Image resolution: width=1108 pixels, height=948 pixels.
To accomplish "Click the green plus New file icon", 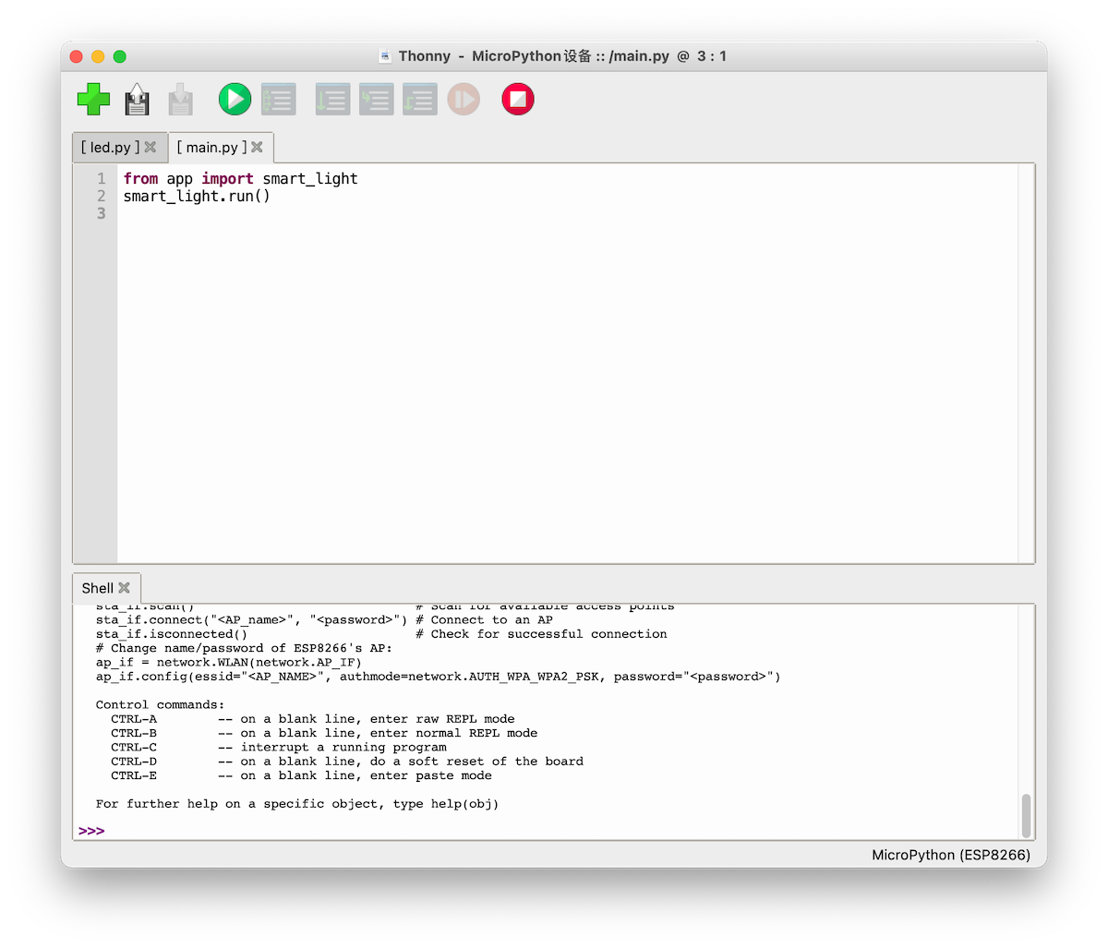I will 93,99.
